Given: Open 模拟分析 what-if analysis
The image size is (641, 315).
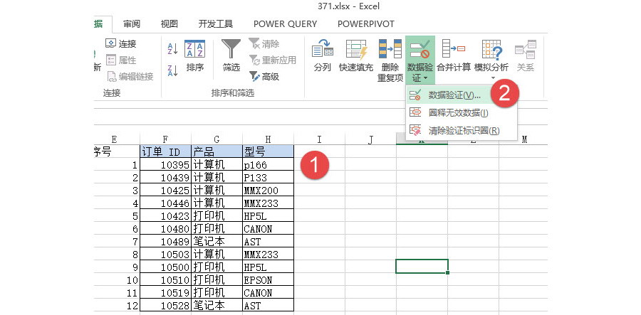Looking at the screenshot, I should [491, 60].
